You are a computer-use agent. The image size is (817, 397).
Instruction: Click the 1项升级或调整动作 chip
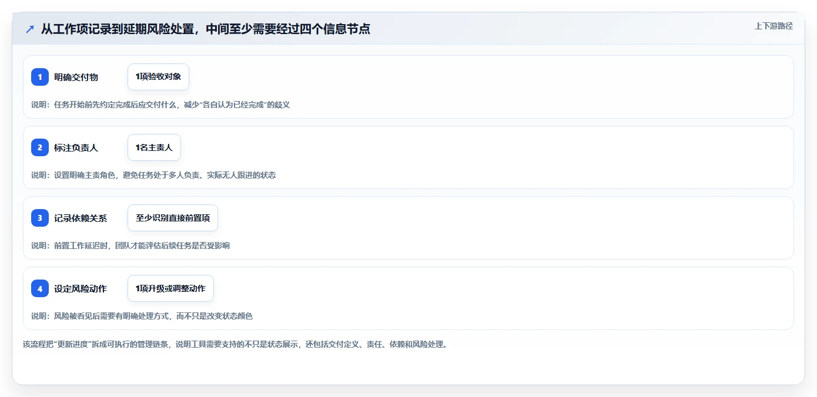tap(170, 288)
